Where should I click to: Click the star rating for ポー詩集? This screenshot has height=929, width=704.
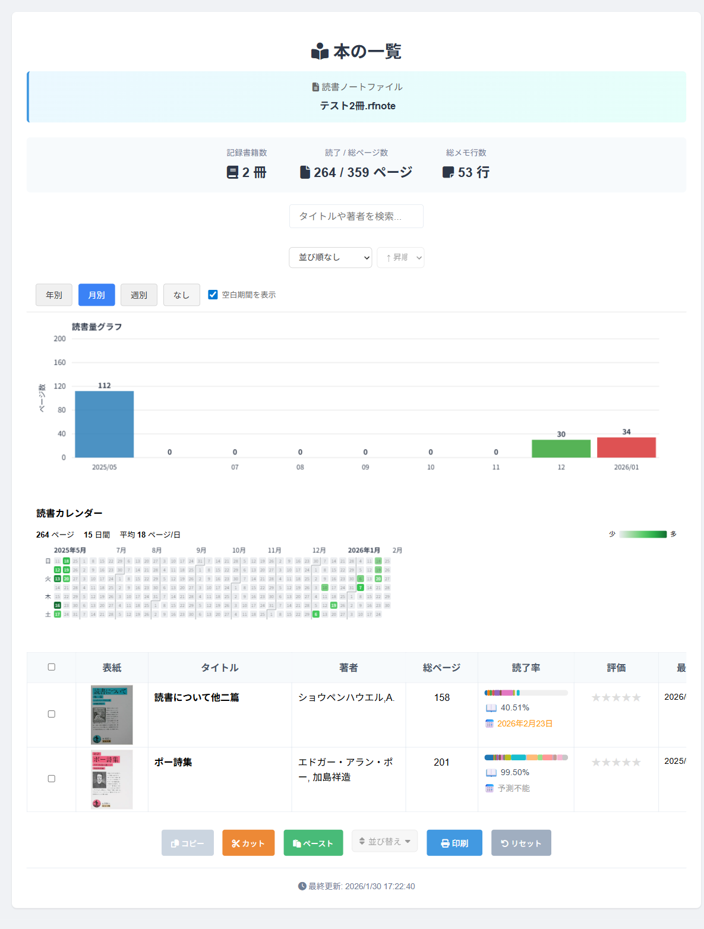pyautogui.click(x=615, y=762)
